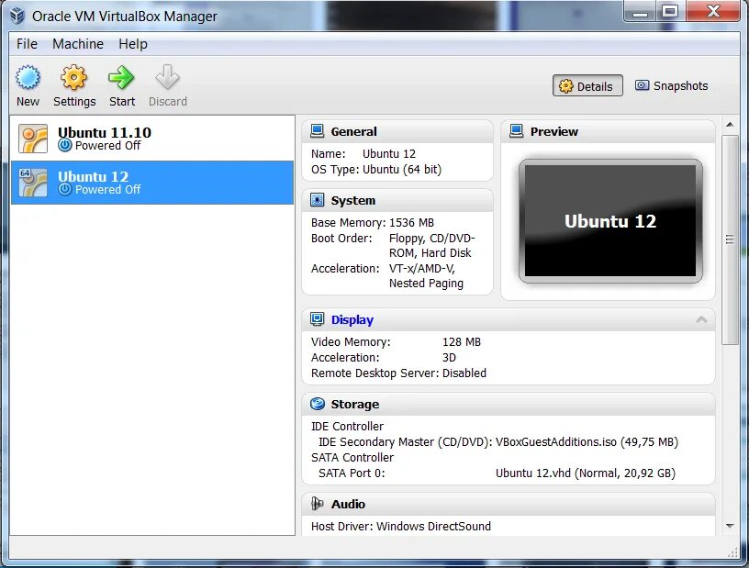Select the Ubuntu 12 virtual machine

[152, 183]
